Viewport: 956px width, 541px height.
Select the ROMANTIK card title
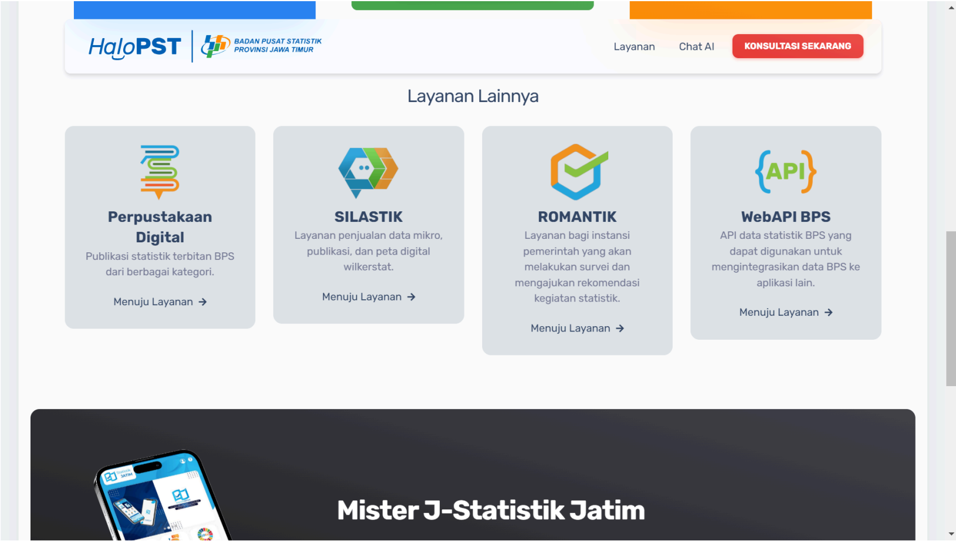point(577,217)
